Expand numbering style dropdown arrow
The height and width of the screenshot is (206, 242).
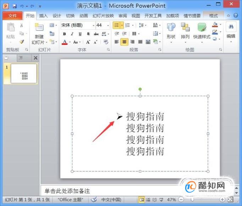coord(133,25)
